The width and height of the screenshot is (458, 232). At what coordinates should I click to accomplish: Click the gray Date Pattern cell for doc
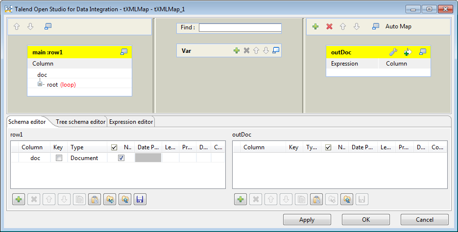[x=148, y=158]
